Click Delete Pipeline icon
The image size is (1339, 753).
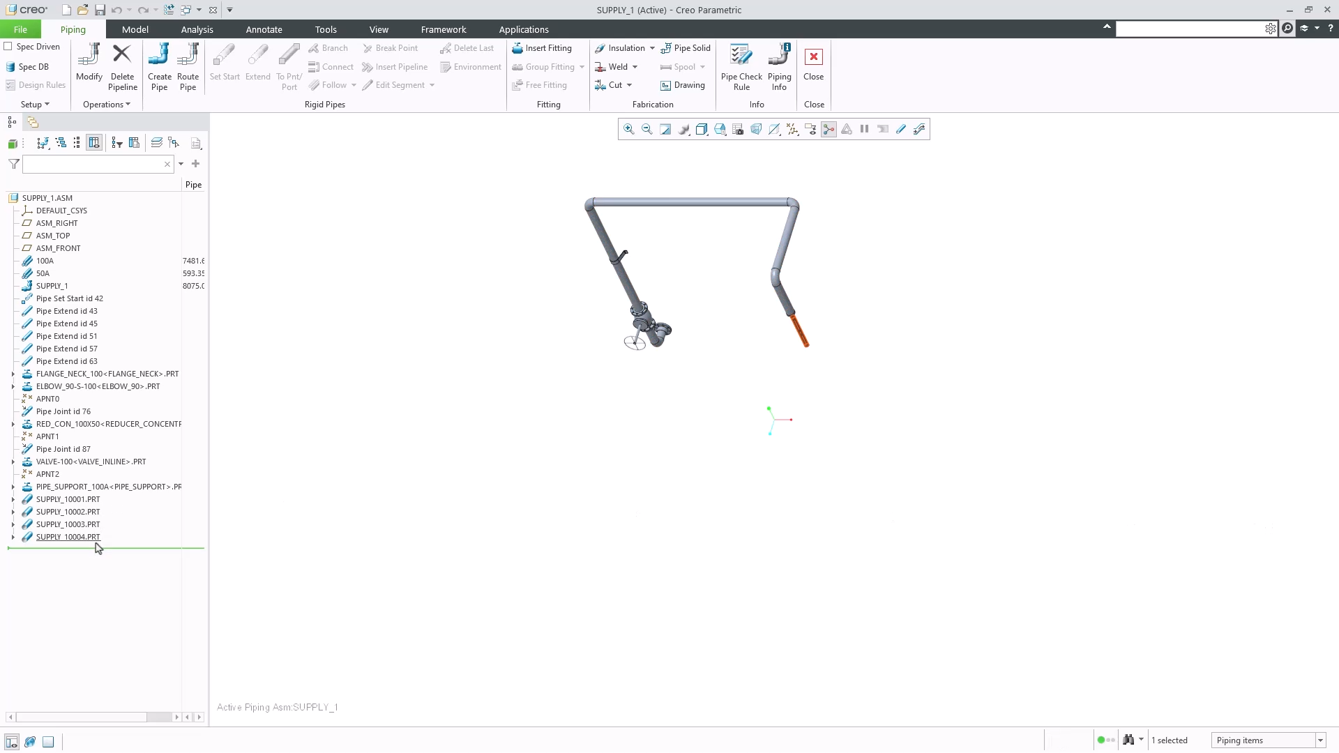pos(122,67)
